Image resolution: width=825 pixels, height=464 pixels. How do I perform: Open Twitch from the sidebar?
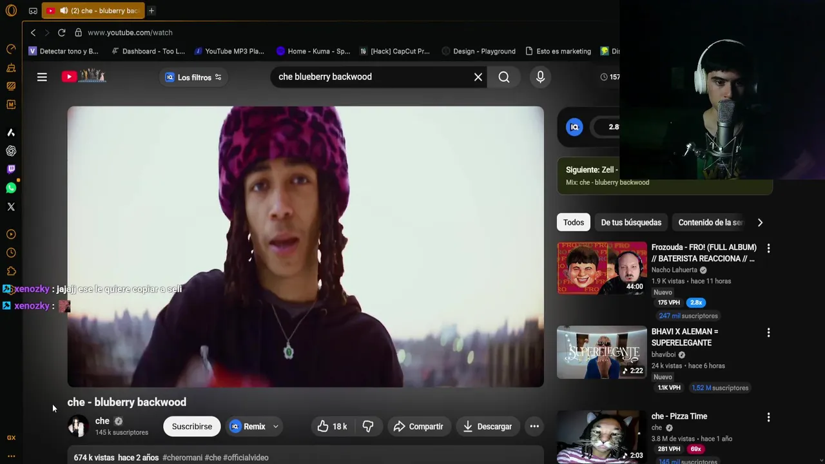pos(11,169)
